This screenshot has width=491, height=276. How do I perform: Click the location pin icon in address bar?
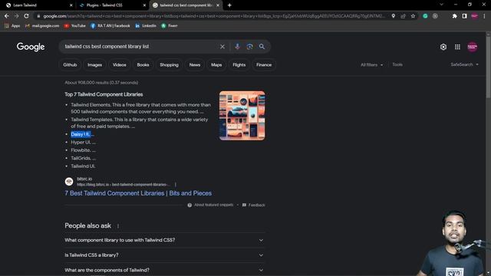tap(394, 16)
